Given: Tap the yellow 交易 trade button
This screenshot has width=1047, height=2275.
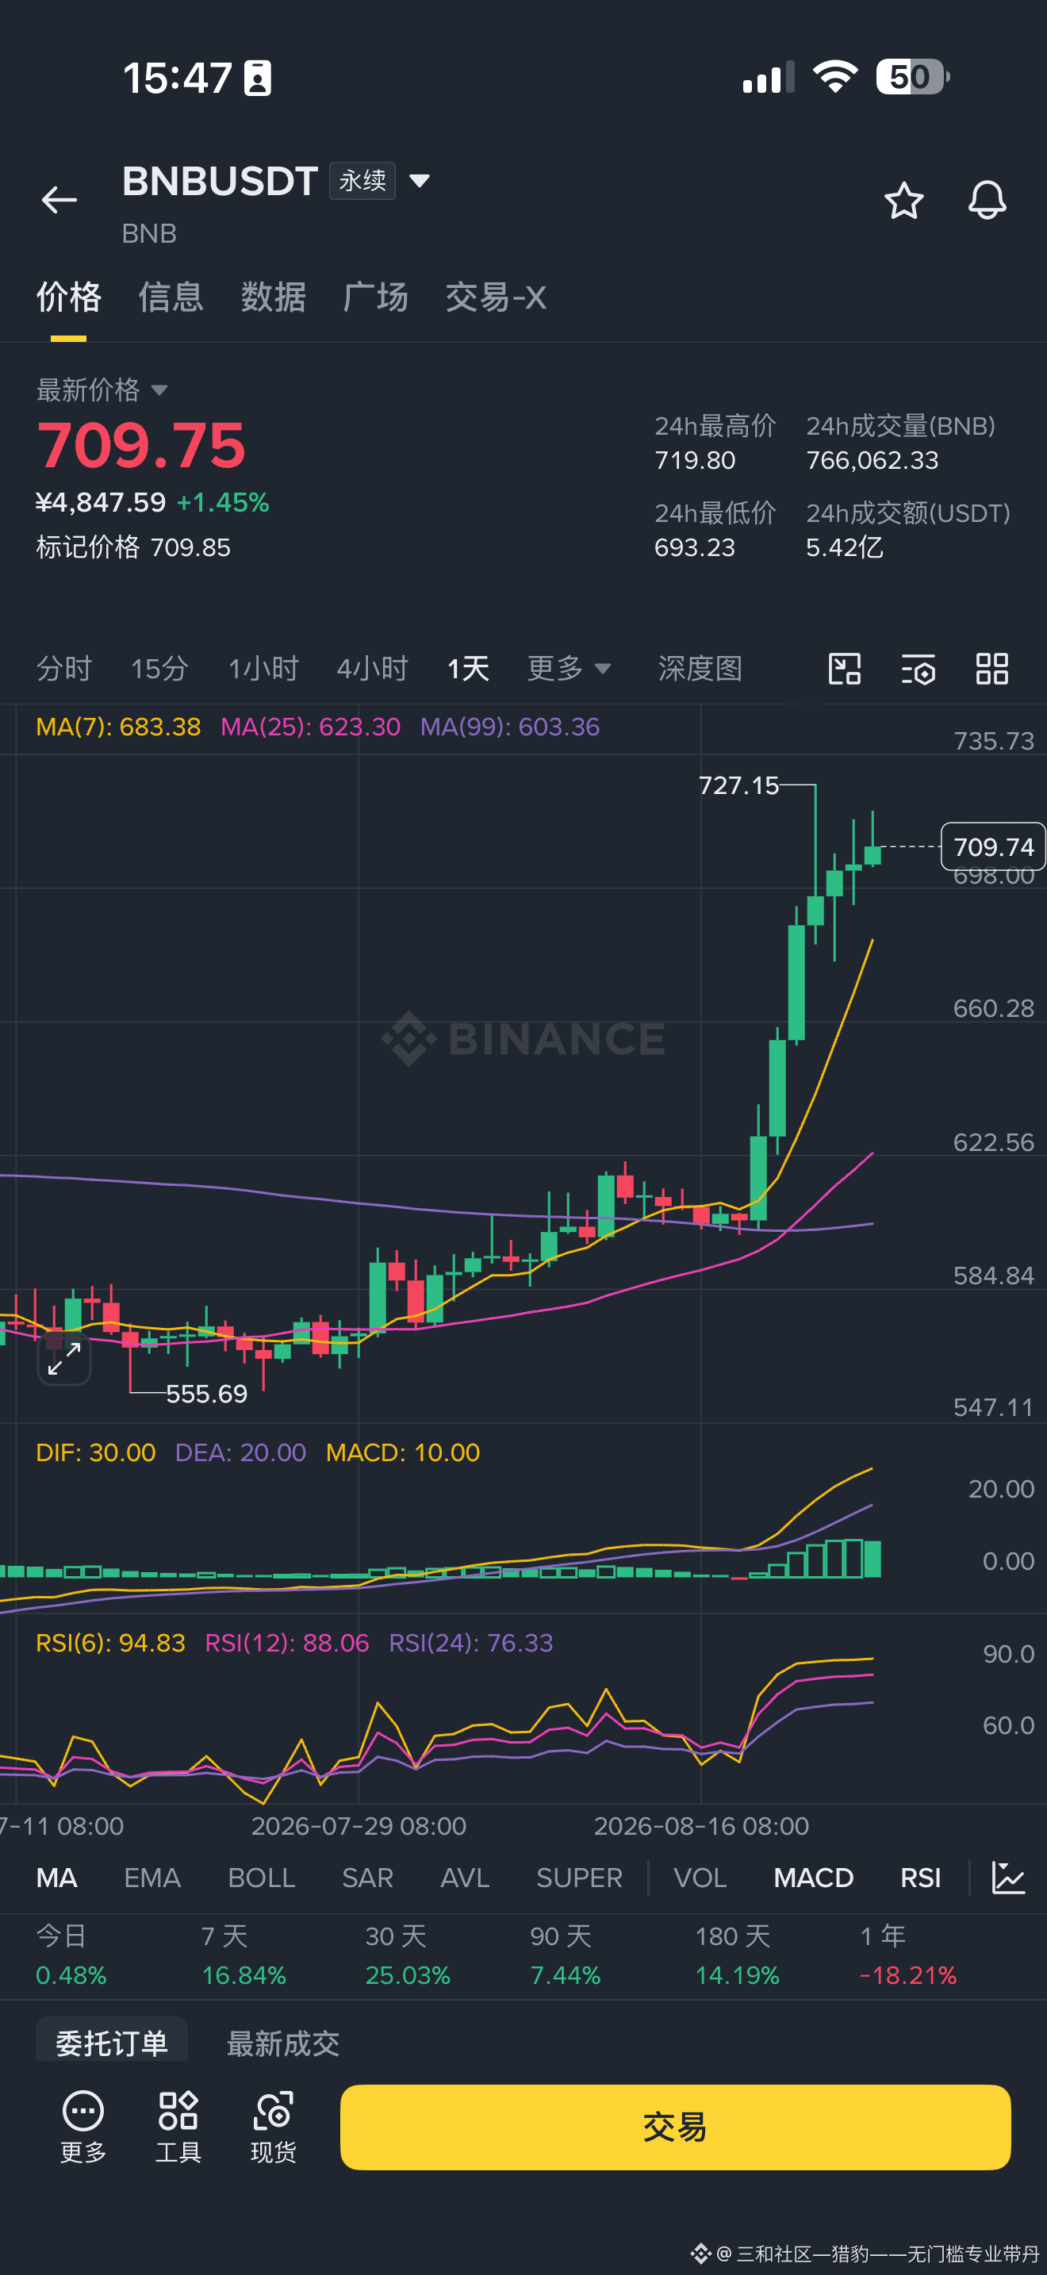Looking at the screenshot, I should point(675,2127).
